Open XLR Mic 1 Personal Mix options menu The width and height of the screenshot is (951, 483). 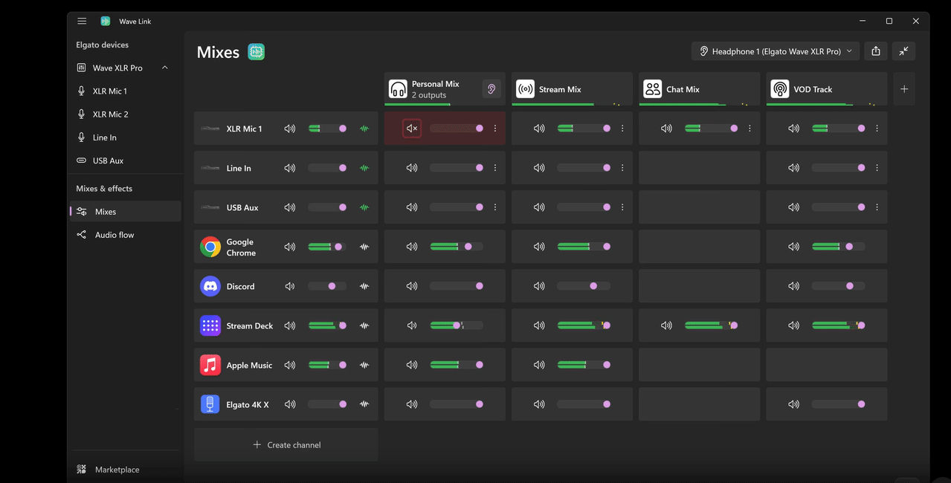tap(495, 129)
